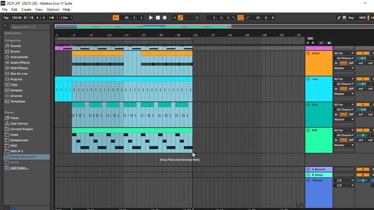Open clap track All Channels dropdown
374x210 pixels.
(x=344, y=84)
